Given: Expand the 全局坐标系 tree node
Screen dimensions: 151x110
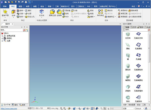Looking at the screenshot, I should (x=2, y=36).
